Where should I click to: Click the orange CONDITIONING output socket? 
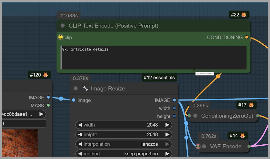[x=247, y=37]
